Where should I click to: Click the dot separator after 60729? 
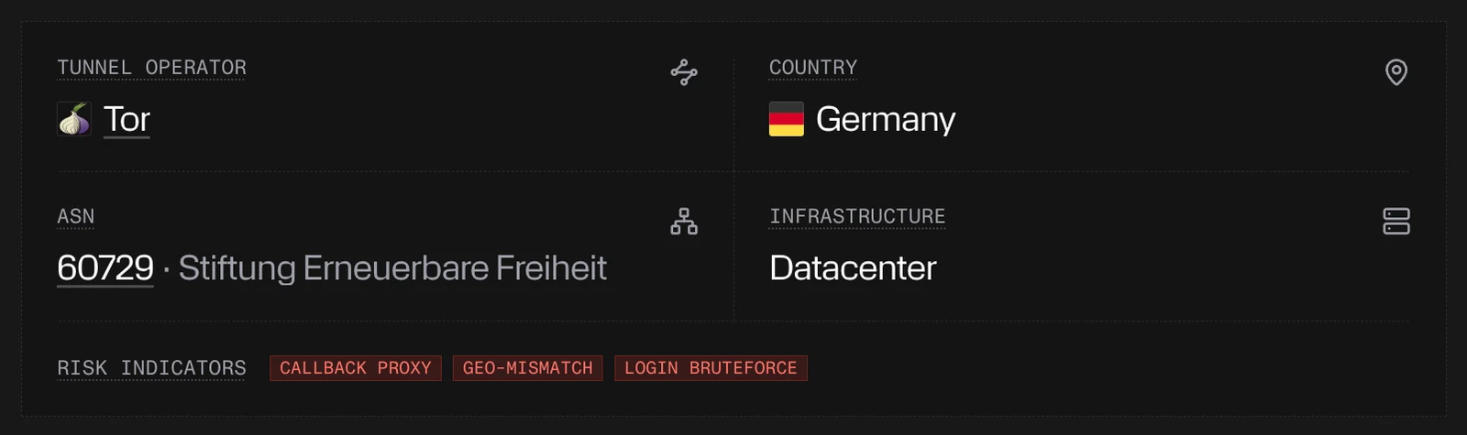point(166,270)
